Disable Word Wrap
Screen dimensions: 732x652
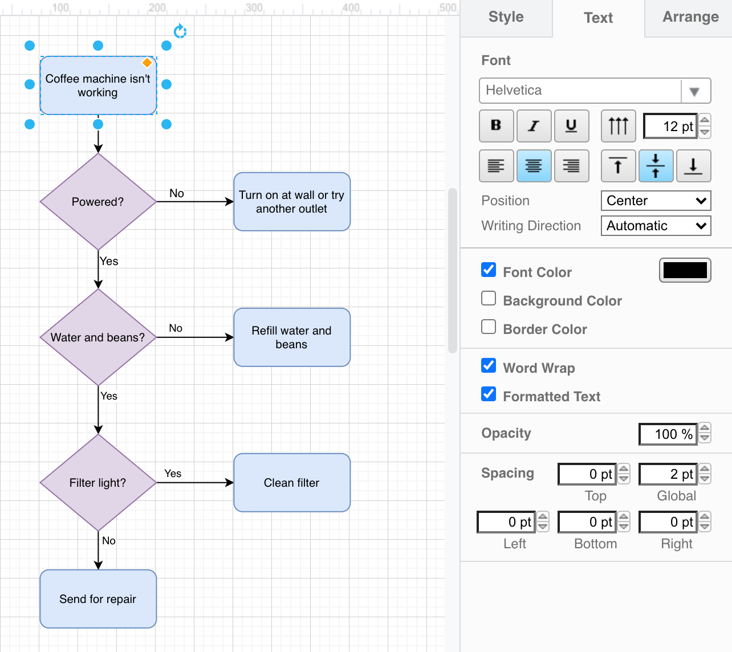point(489,365)
